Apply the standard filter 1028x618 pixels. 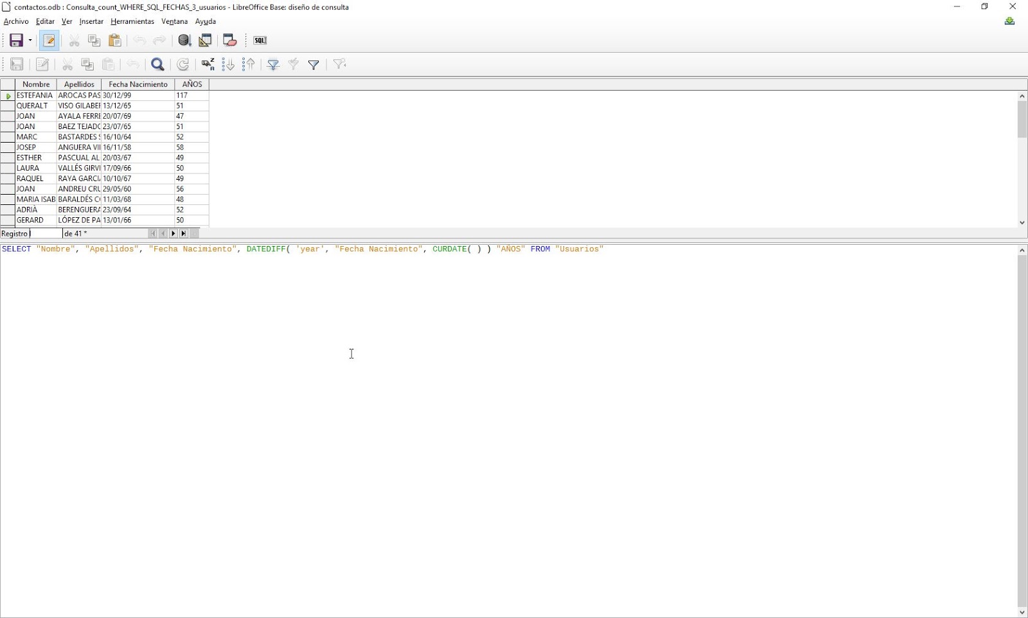[314, 64]
